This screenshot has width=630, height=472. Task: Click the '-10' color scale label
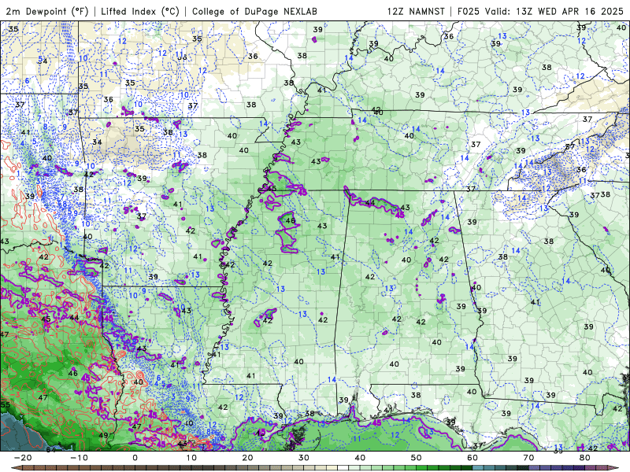pyautogui.click(x=79, y=458)
